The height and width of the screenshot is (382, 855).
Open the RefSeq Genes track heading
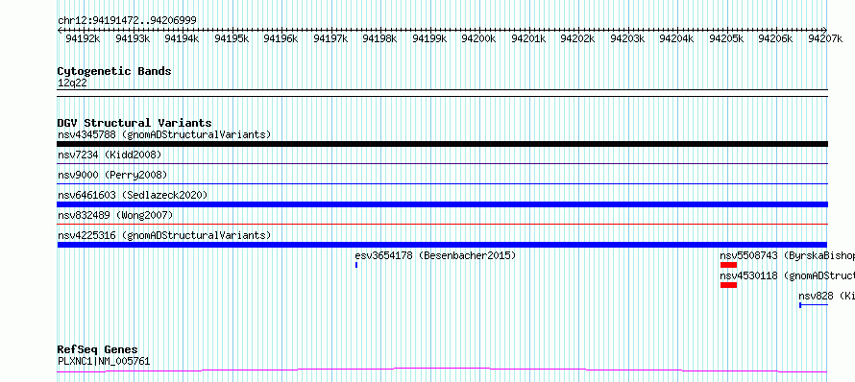point(98,349)
